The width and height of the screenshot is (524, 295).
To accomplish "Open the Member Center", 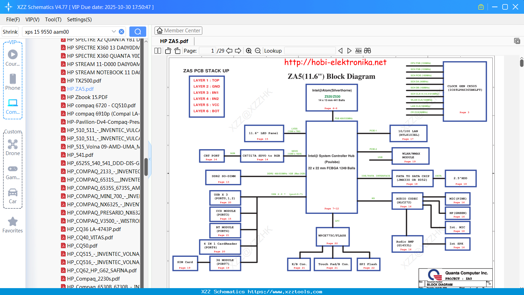I will pos(178,31).
